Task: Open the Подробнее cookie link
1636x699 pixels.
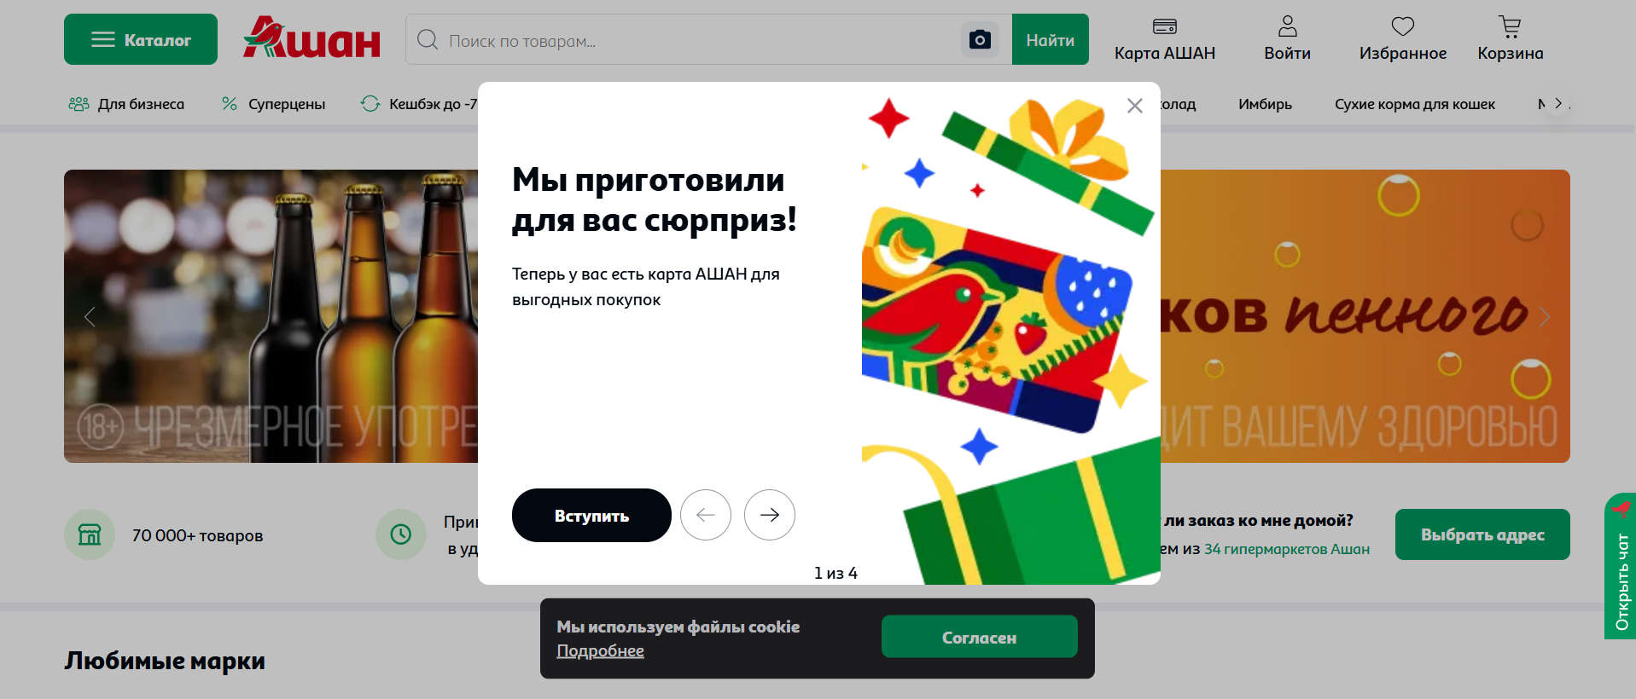Action: (x=600, y=650)
